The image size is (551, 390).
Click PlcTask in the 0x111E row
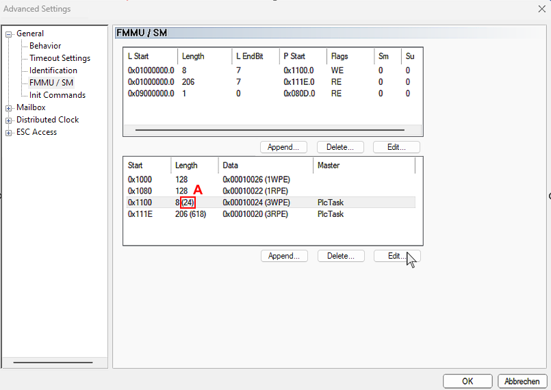[331, 214]
